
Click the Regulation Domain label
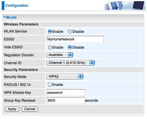pyautogui.click(x=19, y=55)
